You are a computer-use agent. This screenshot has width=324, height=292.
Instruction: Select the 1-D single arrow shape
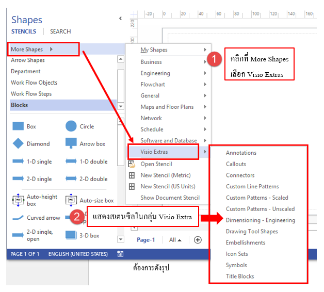click(18, 161)
